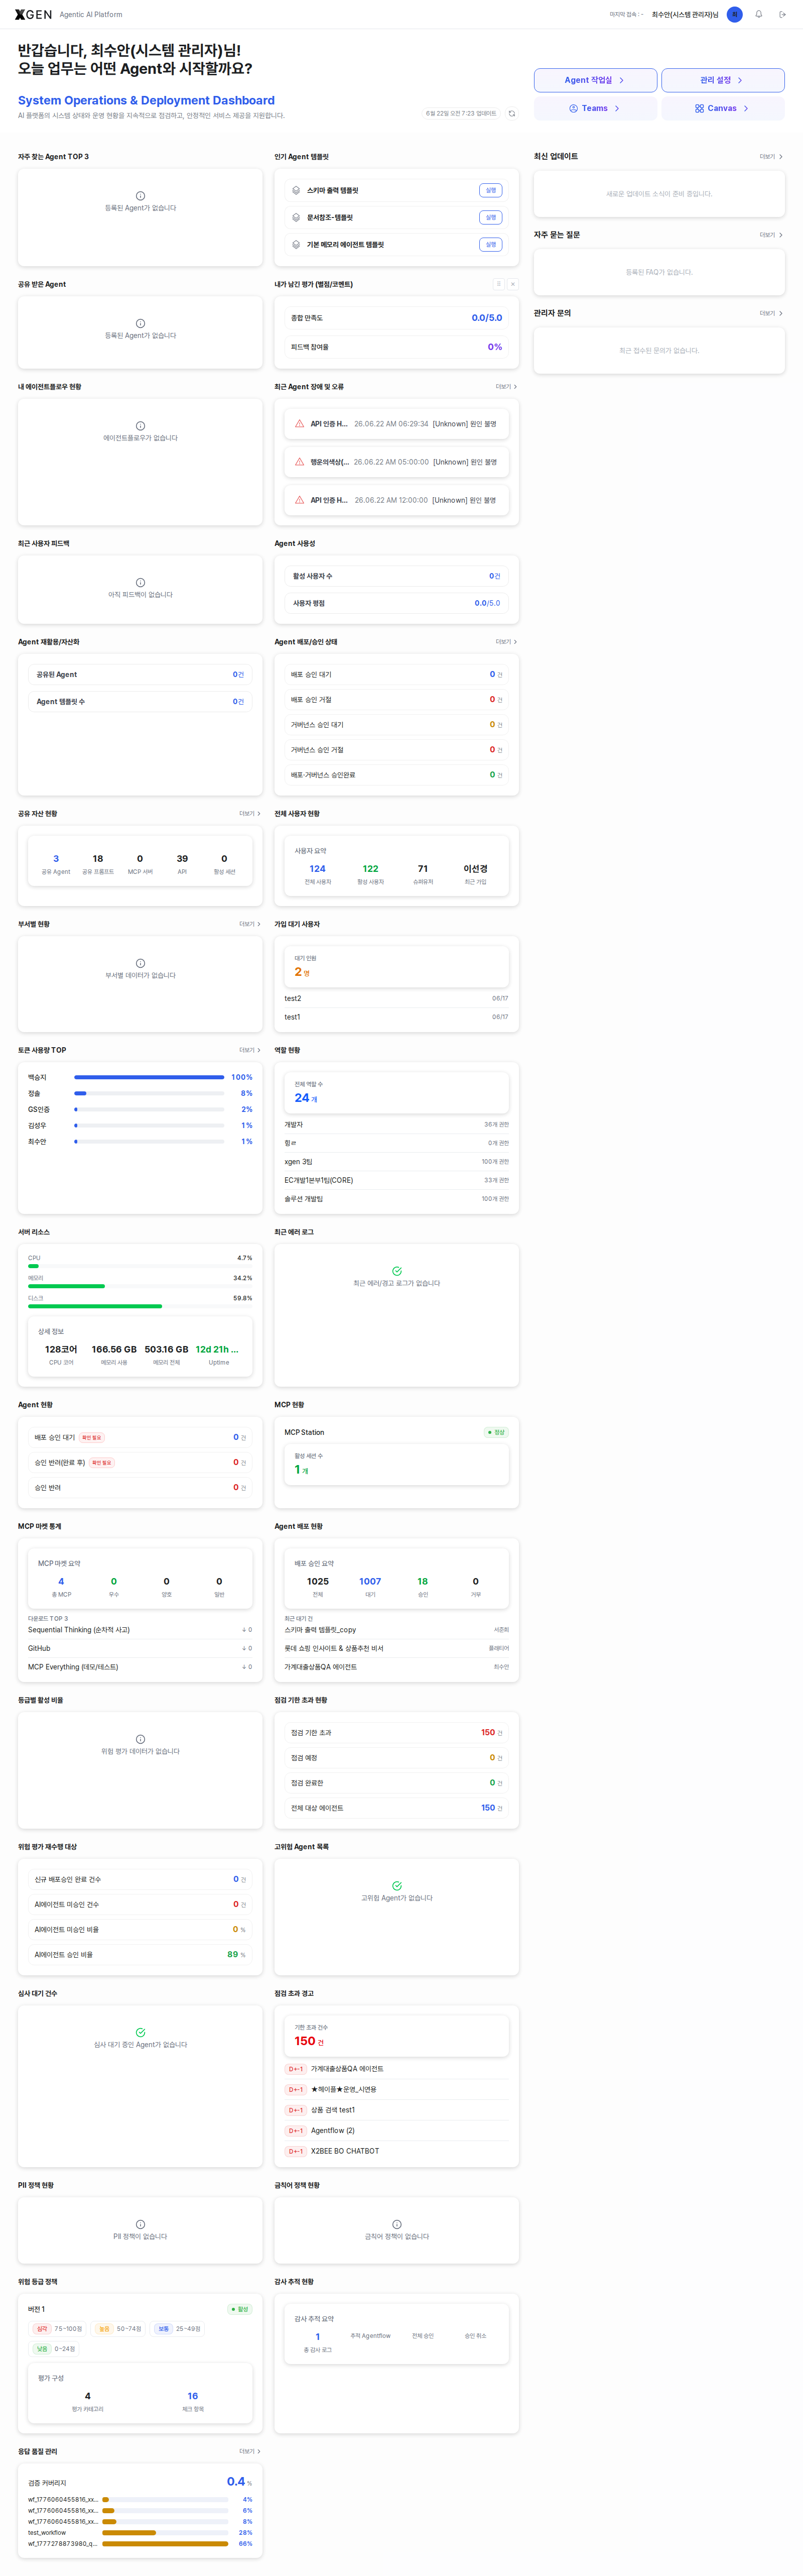Go to Canvas
The height and width of the screenshot is (2576, 803).
(x=722, y=108)
